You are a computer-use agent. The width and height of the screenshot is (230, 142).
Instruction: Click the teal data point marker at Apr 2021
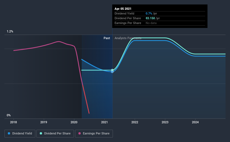[x=112, y=70]
